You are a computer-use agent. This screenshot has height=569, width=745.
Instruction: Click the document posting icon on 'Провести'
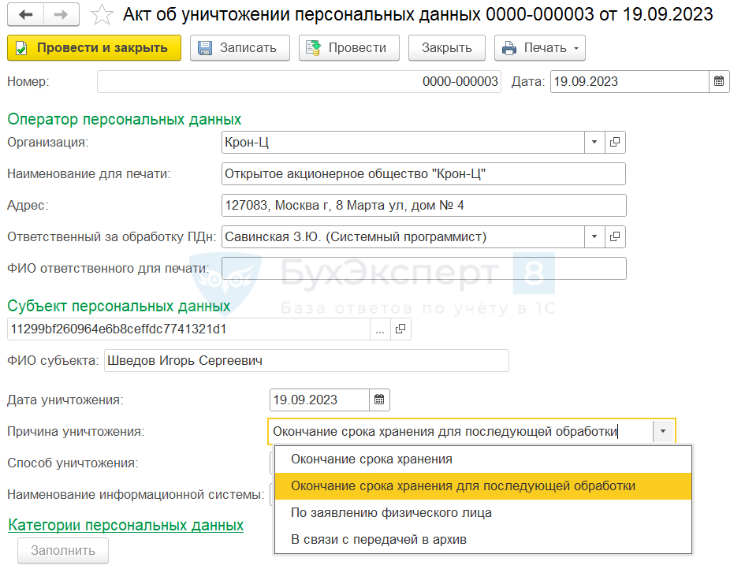coord(313,48)
